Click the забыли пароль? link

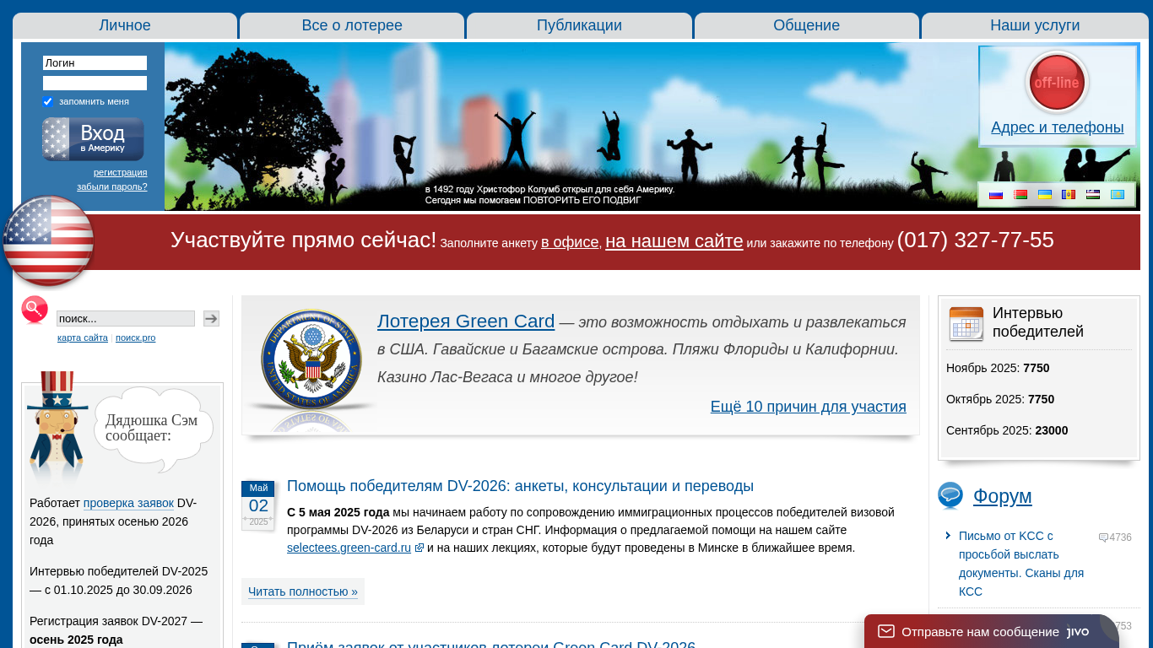point(112,186)
